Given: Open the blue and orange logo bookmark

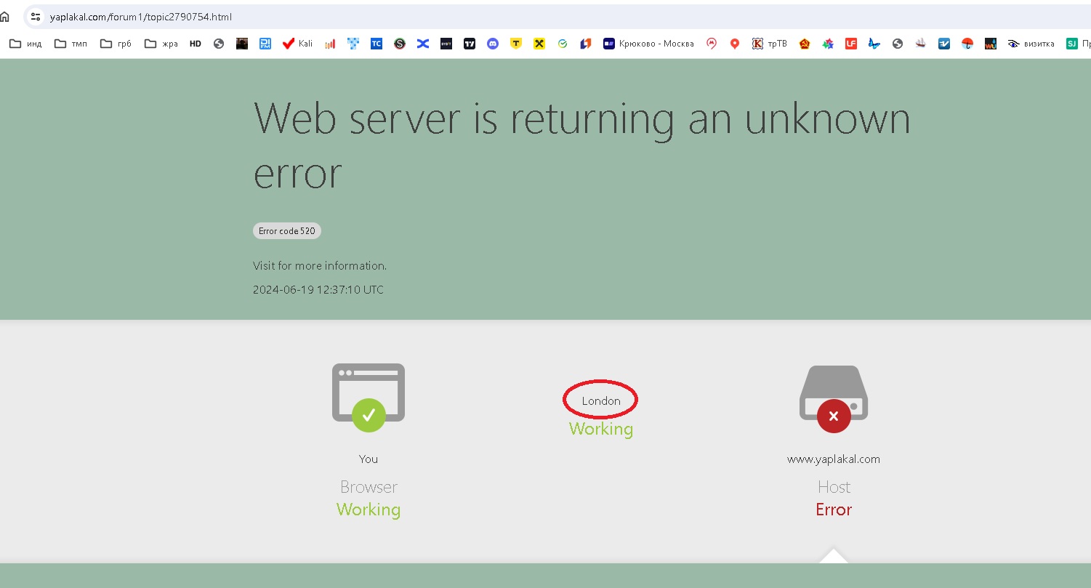Looking at the screenshot, I should click(x=586, y=44).
